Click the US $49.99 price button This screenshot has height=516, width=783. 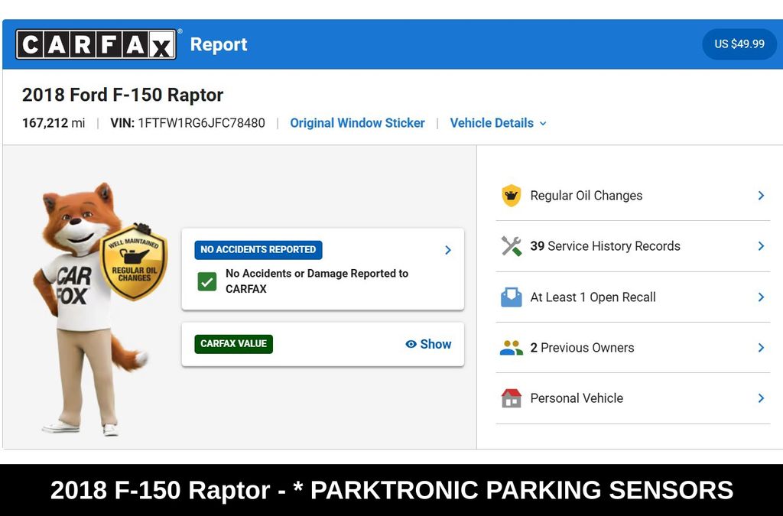739,44
